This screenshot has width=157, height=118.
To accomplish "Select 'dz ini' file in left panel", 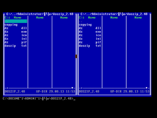I will click(16, 39).
